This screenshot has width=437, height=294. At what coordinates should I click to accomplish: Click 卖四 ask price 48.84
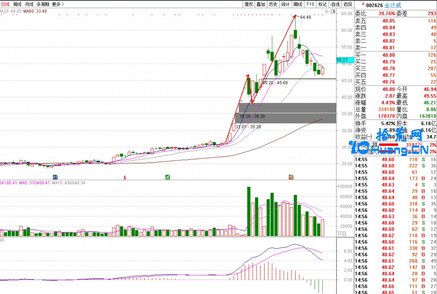389,27
